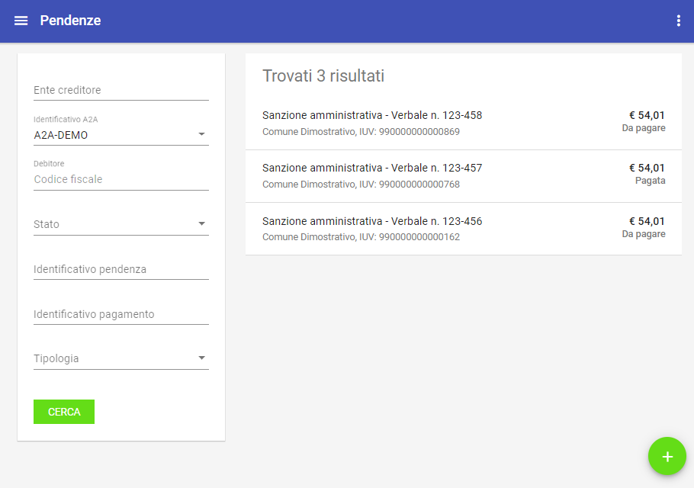
Task: Click the Da pagare status of 123-458
Action: click(644, 128)
